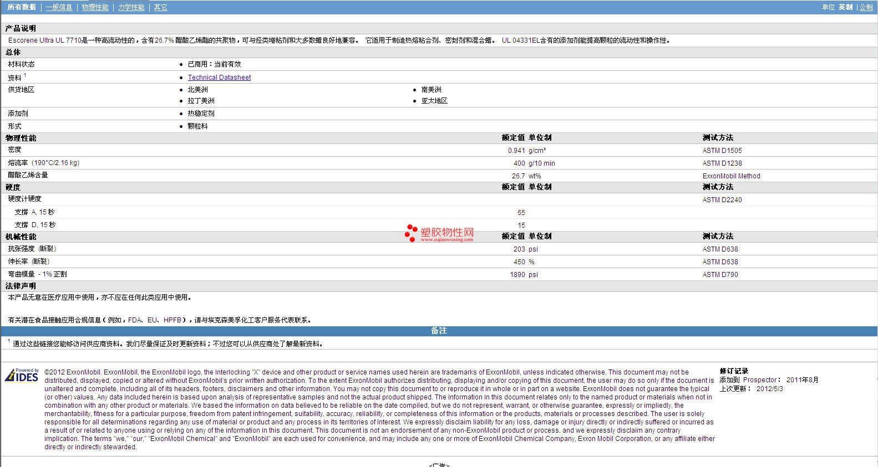Switch units to 公制
The width and height of the screenshot is (878, 467).
coord(866,7)
